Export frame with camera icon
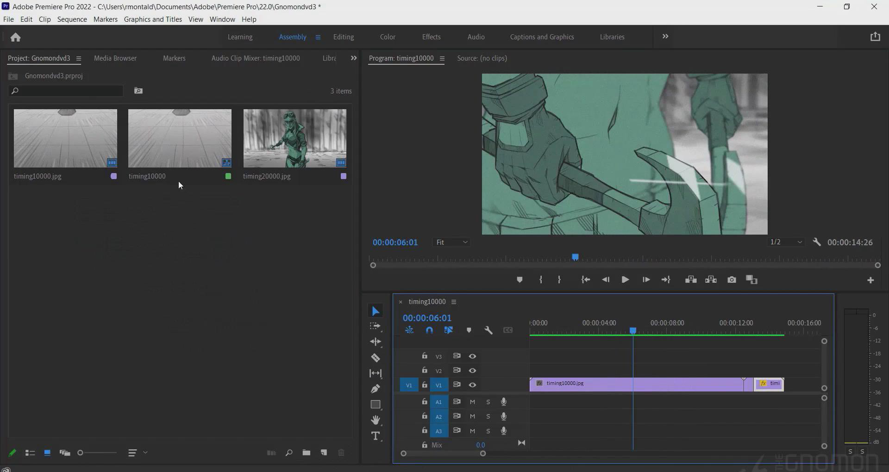Image resolution: width=889 pixels, height=472 pixels. click(732, 279)
